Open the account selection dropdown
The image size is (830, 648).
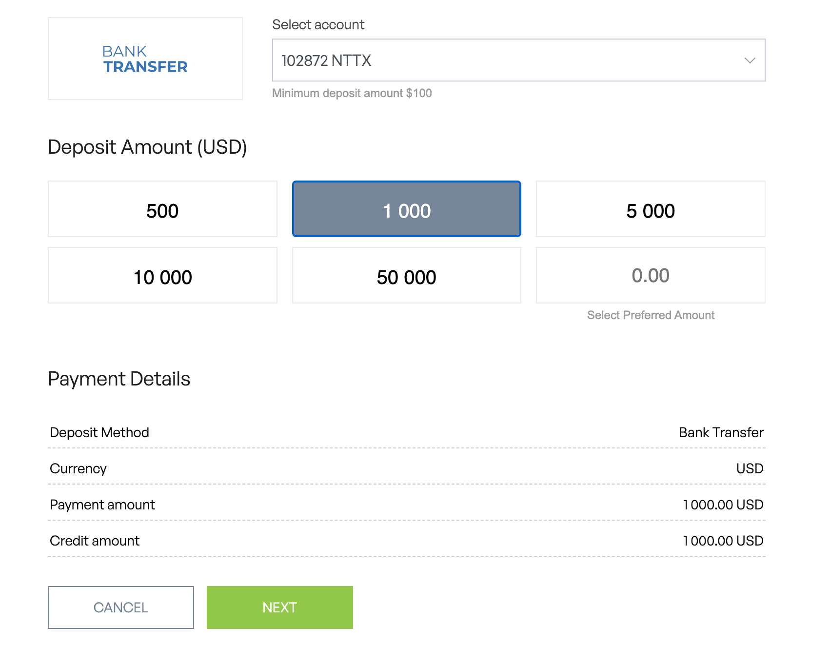coord(519,60)
